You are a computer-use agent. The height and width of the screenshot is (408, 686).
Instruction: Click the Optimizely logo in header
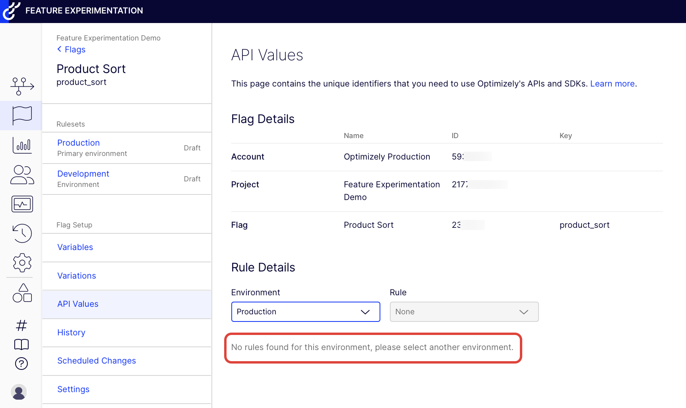click(x=11, y=11)
